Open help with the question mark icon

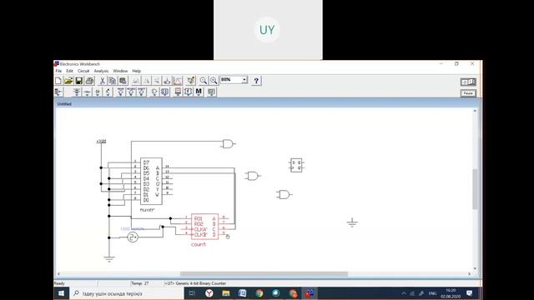(256, 81)
